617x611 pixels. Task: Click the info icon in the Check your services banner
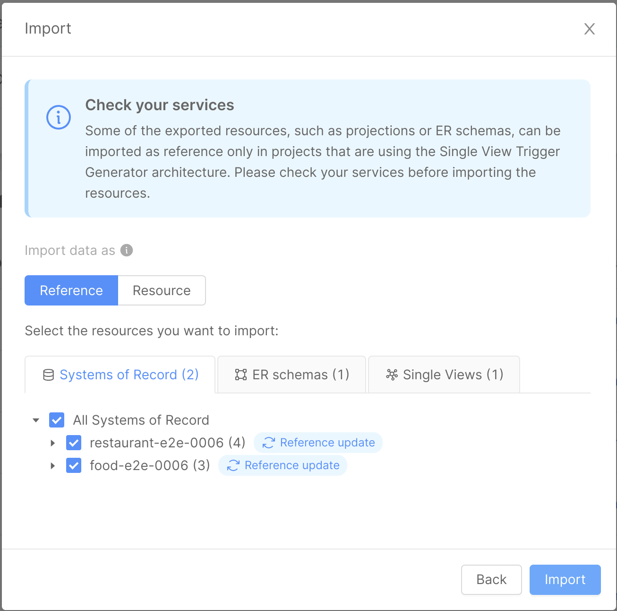tap(58, 117)
